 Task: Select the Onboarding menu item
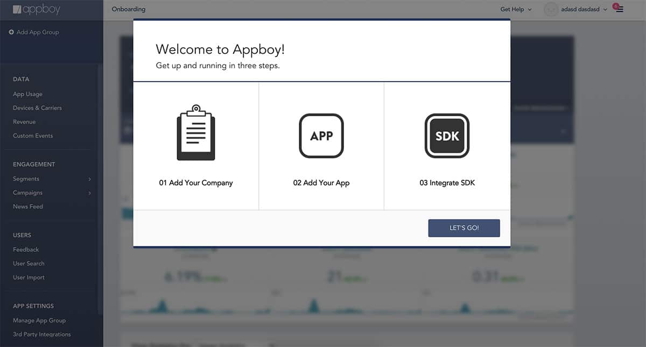coord(129,9)
